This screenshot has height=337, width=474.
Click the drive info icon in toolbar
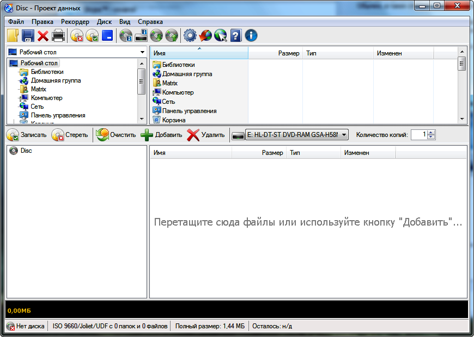141,36
